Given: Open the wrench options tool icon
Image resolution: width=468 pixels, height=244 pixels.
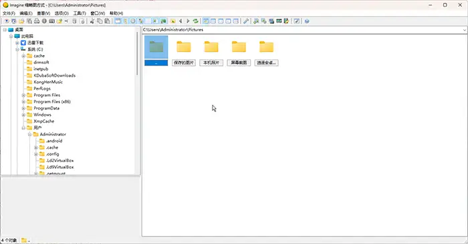Looking at the screenshot, I should pyautogui.click(x=246, y=21).
